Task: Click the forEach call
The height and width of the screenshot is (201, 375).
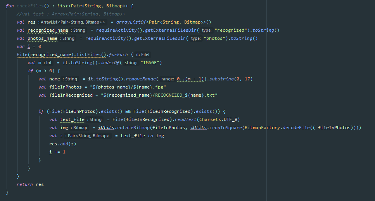Action: [x=118, y=55]
